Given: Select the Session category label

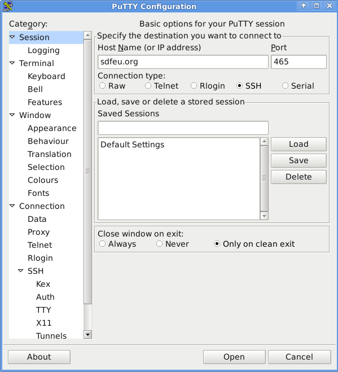Looking at the screenshot, I should click(x=34, y=37).
